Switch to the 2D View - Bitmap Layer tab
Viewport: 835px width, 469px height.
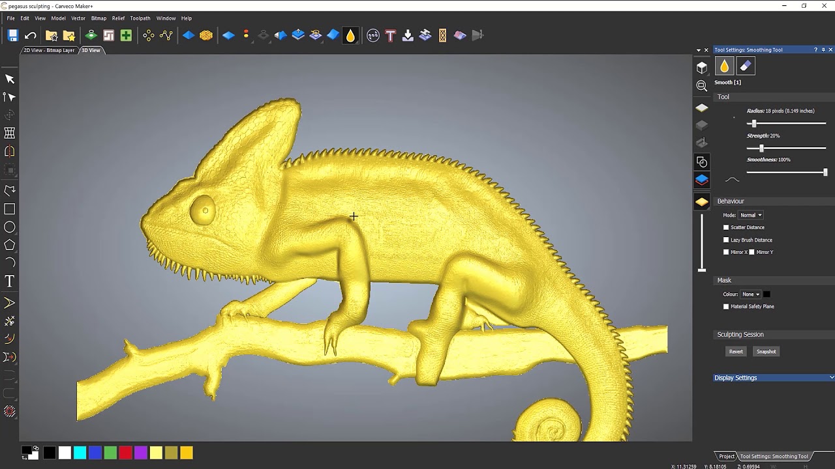click(x=50, y=50)
